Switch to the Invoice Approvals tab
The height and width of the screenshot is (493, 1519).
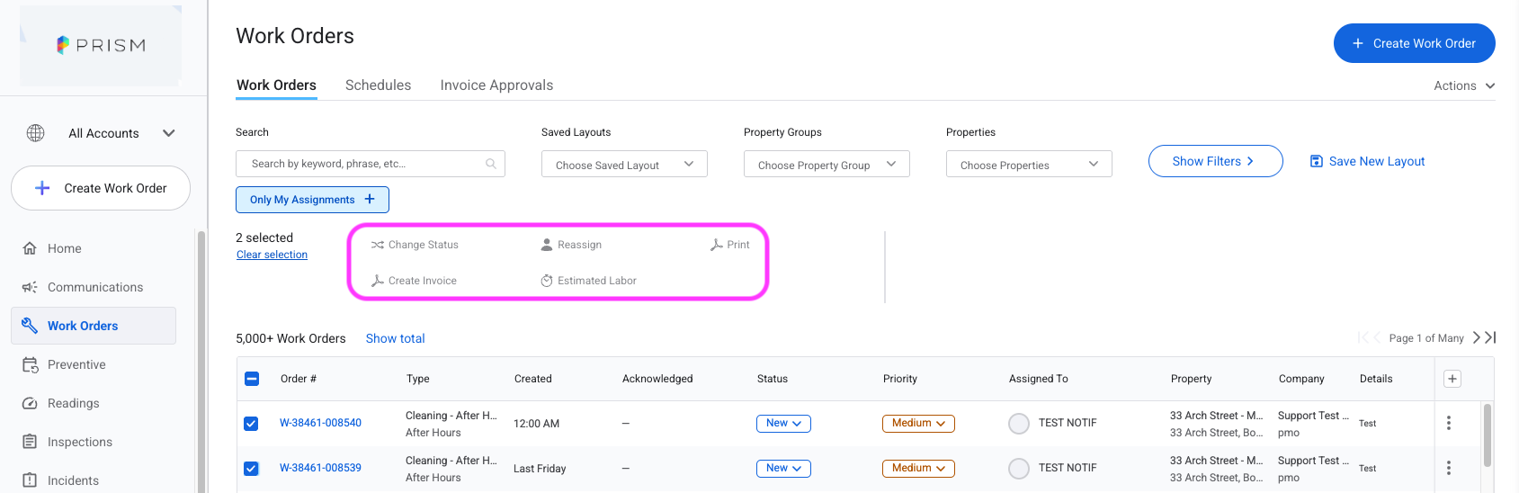[496, 85]
